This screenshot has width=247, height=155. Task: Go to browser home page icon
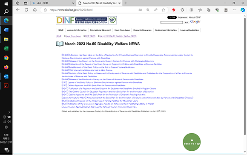35,10
